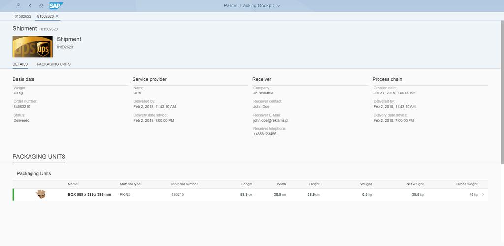Click the SAP logo
Screen dimensions: 504x246
click(x=56, y=6)
